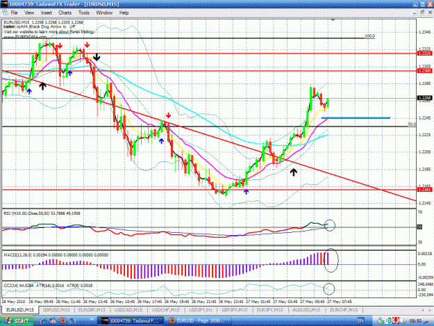Switch to the USDCAD,M15 chart tab

[x=128, y=309]
